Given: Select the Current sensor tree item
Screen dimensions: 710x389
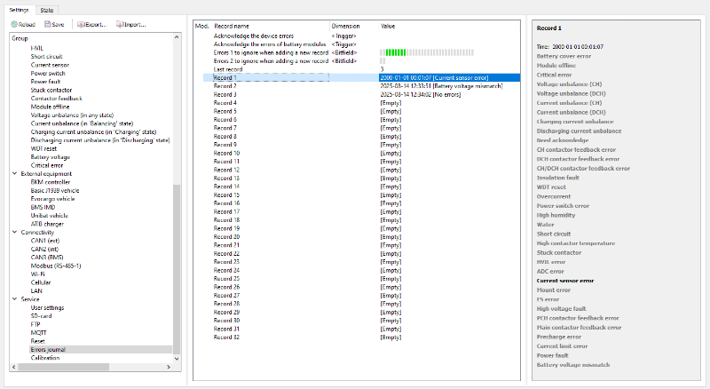Looking at the screenshot, I should 50,65.
